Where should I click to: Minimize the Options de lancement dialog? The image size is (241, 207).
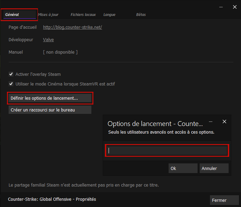[x=211, y=121]
